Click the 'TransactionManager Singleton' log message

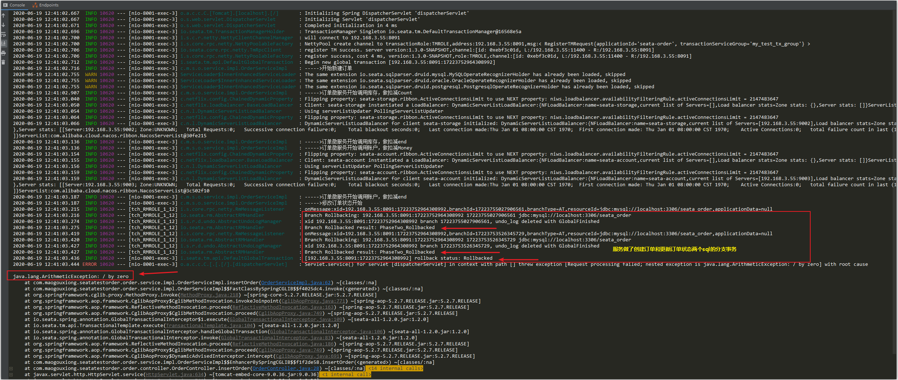pos(413,32)
